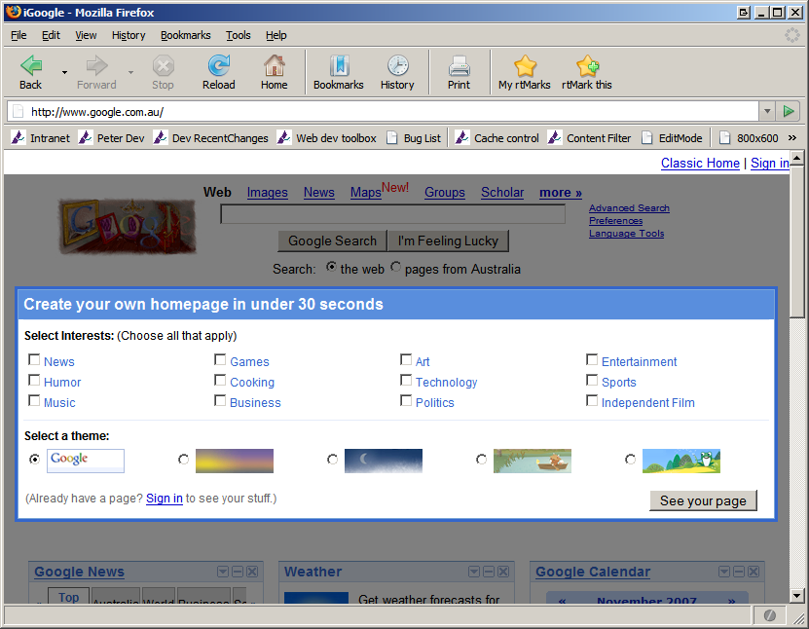Screen dimensions: 809x629
Task: Open the Cache control bookmark
Action: tap(497, 137)
